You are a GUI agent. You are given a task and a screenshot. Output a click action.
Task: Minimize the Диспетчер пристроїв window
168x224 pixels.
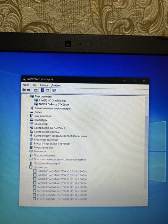[x=124, y=81]
